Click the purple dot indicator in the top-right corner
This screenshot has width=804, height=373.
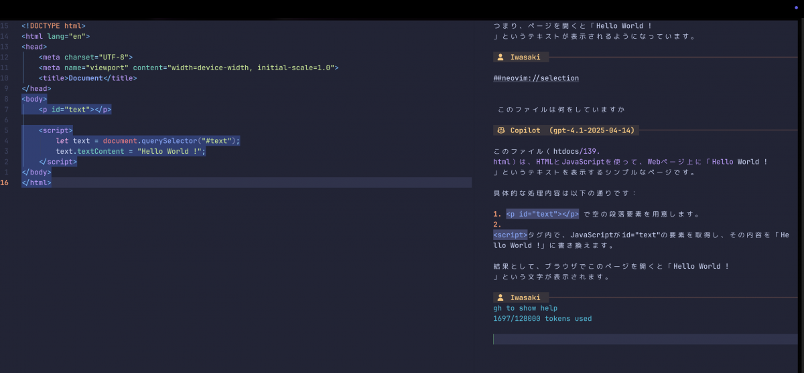click(796, 7)
